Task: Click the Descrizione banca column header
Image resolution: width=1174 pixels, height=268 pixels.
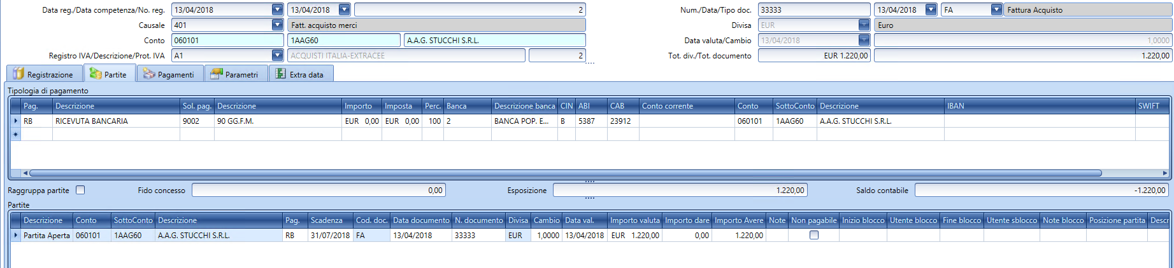Action: click(524, 106)
